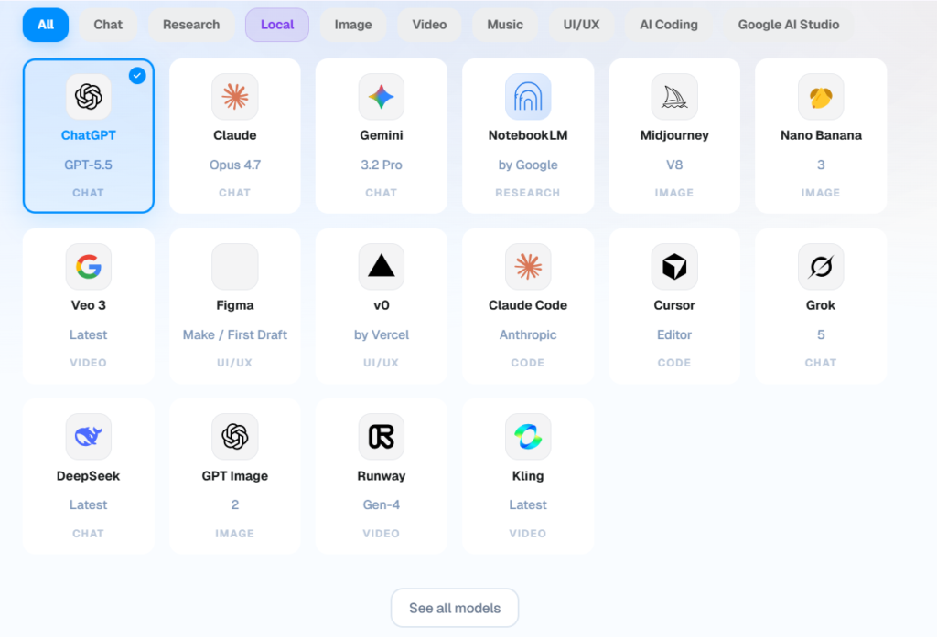Click the Claude card title
The height and width of the screenshot is (637, 937).
[235, 135]
